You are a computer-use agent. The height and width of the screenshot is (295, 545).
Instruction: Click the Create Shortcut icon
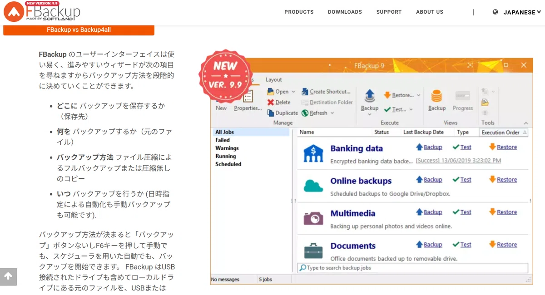pos(305,92)
